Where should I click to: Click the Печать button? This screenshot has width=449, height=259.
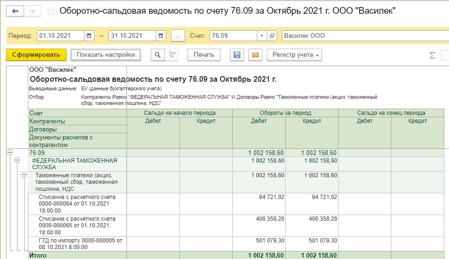point(204,55)
